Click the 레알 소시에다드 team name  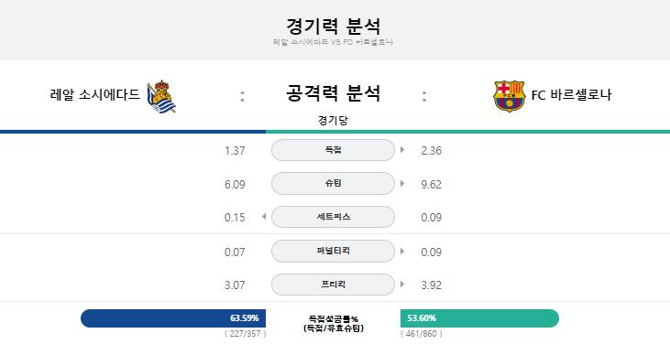[94, 94]
